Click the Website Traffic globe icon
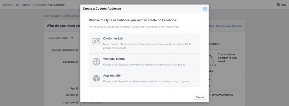The height and width of the screenshot is (106, 289). [x=96, y=62]
